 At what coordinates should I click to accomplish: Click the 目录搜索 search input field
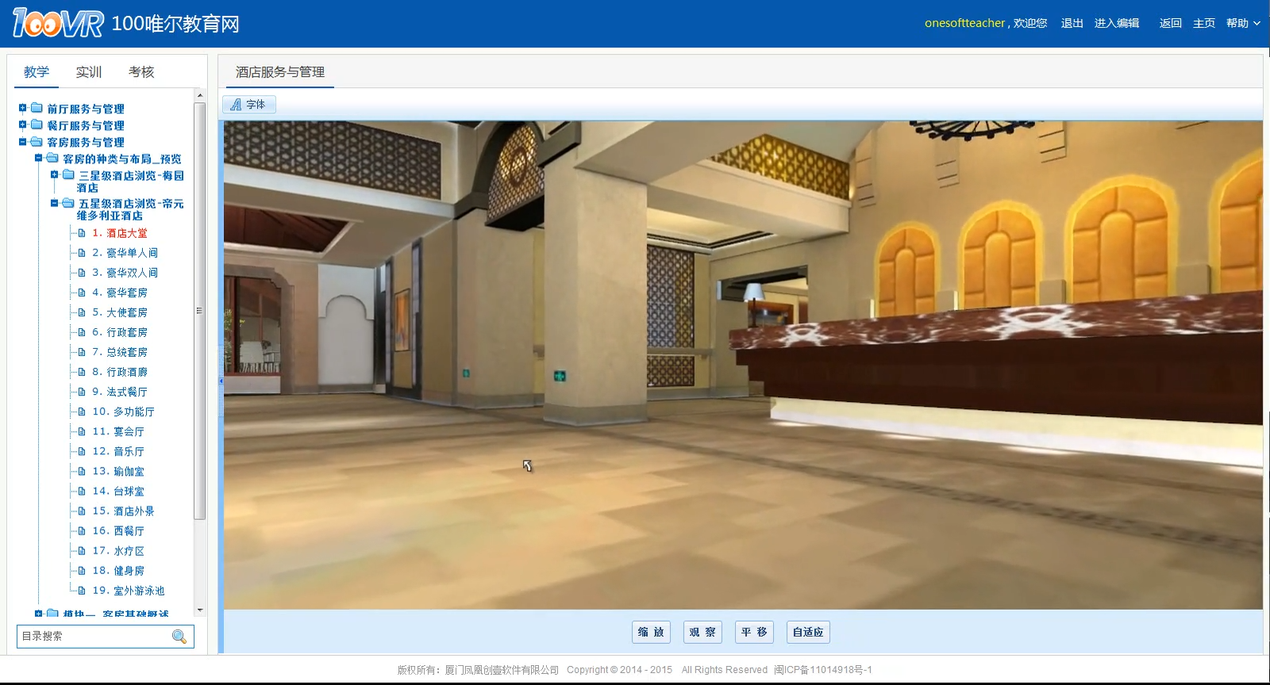click(94, 636)
